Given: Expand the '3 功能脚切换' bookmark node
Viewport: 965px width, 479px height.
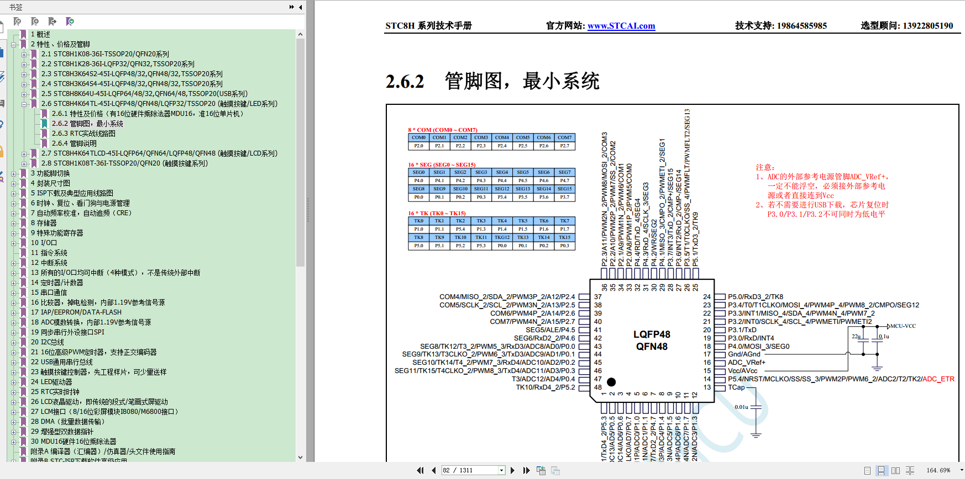Looking at the screenshot, I should (x=14, y=173).
